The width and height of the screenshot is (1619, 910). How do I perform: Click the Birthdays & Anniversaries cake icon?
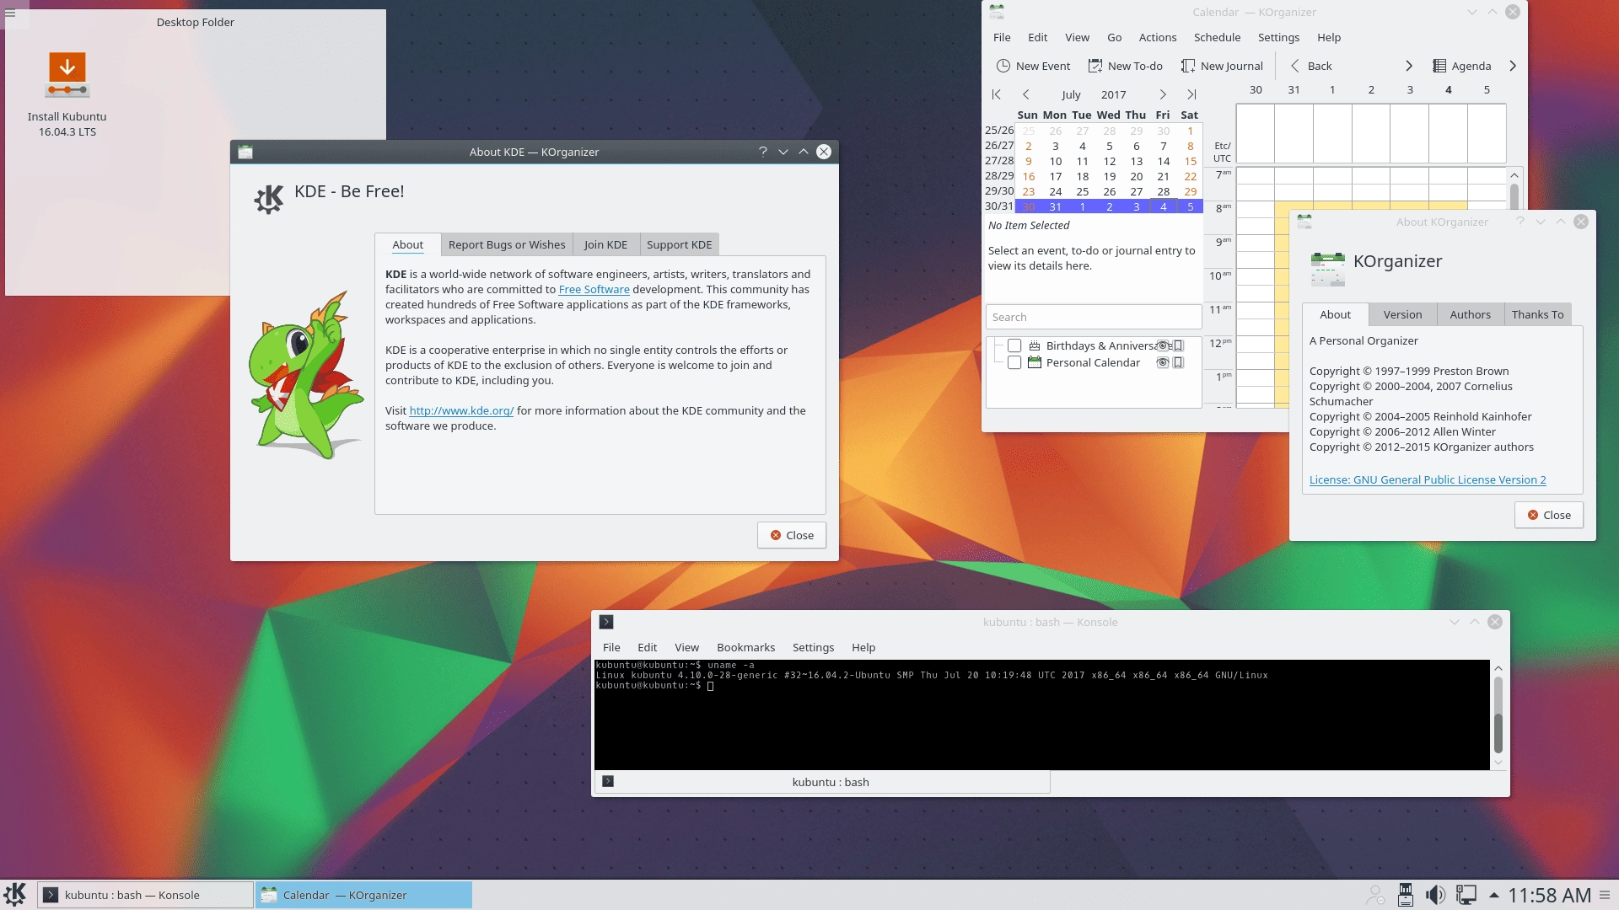coord(1035,345)
